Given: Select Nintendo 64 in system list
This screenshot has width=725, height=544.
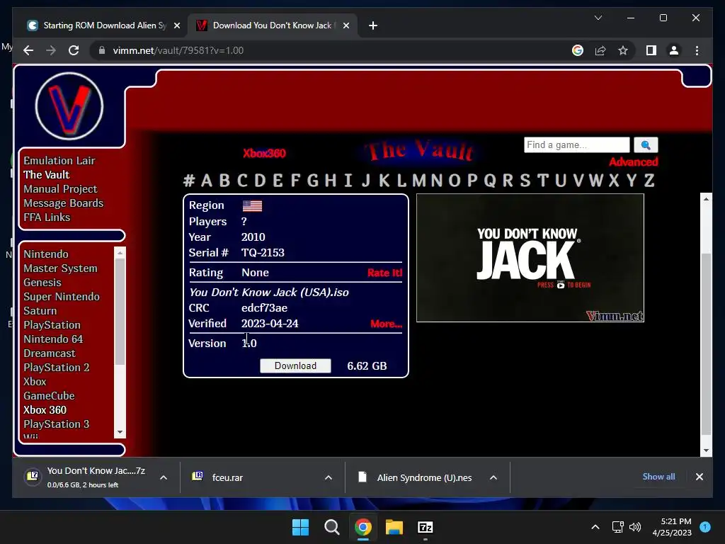Looking at the screenshot, I should click(53, 339).
